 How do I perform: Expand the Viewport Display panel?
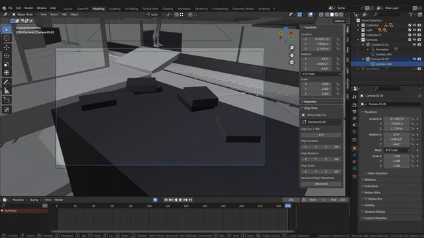[x=374, y=212]
